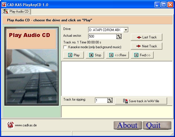
Task: Click the CAD-KAS logo icon at the bottom
Action: (x=10, y=125)
